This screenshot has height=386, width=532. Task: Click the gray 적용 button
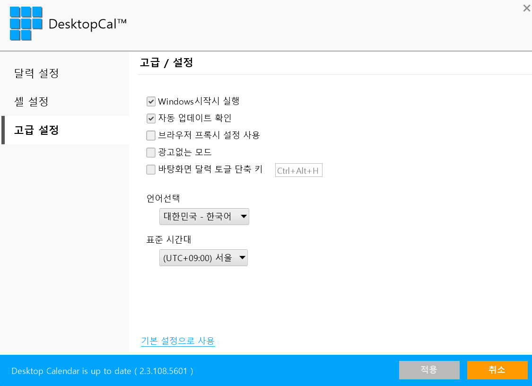coord(429,370)
